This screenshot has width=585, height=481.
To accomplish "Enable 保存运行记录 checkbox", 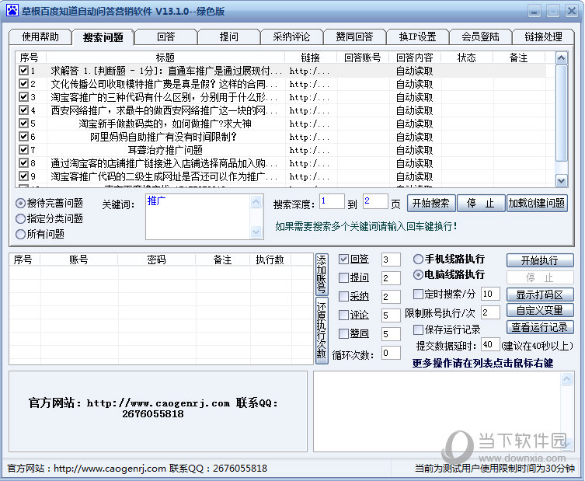I will [x=418, y=330].
